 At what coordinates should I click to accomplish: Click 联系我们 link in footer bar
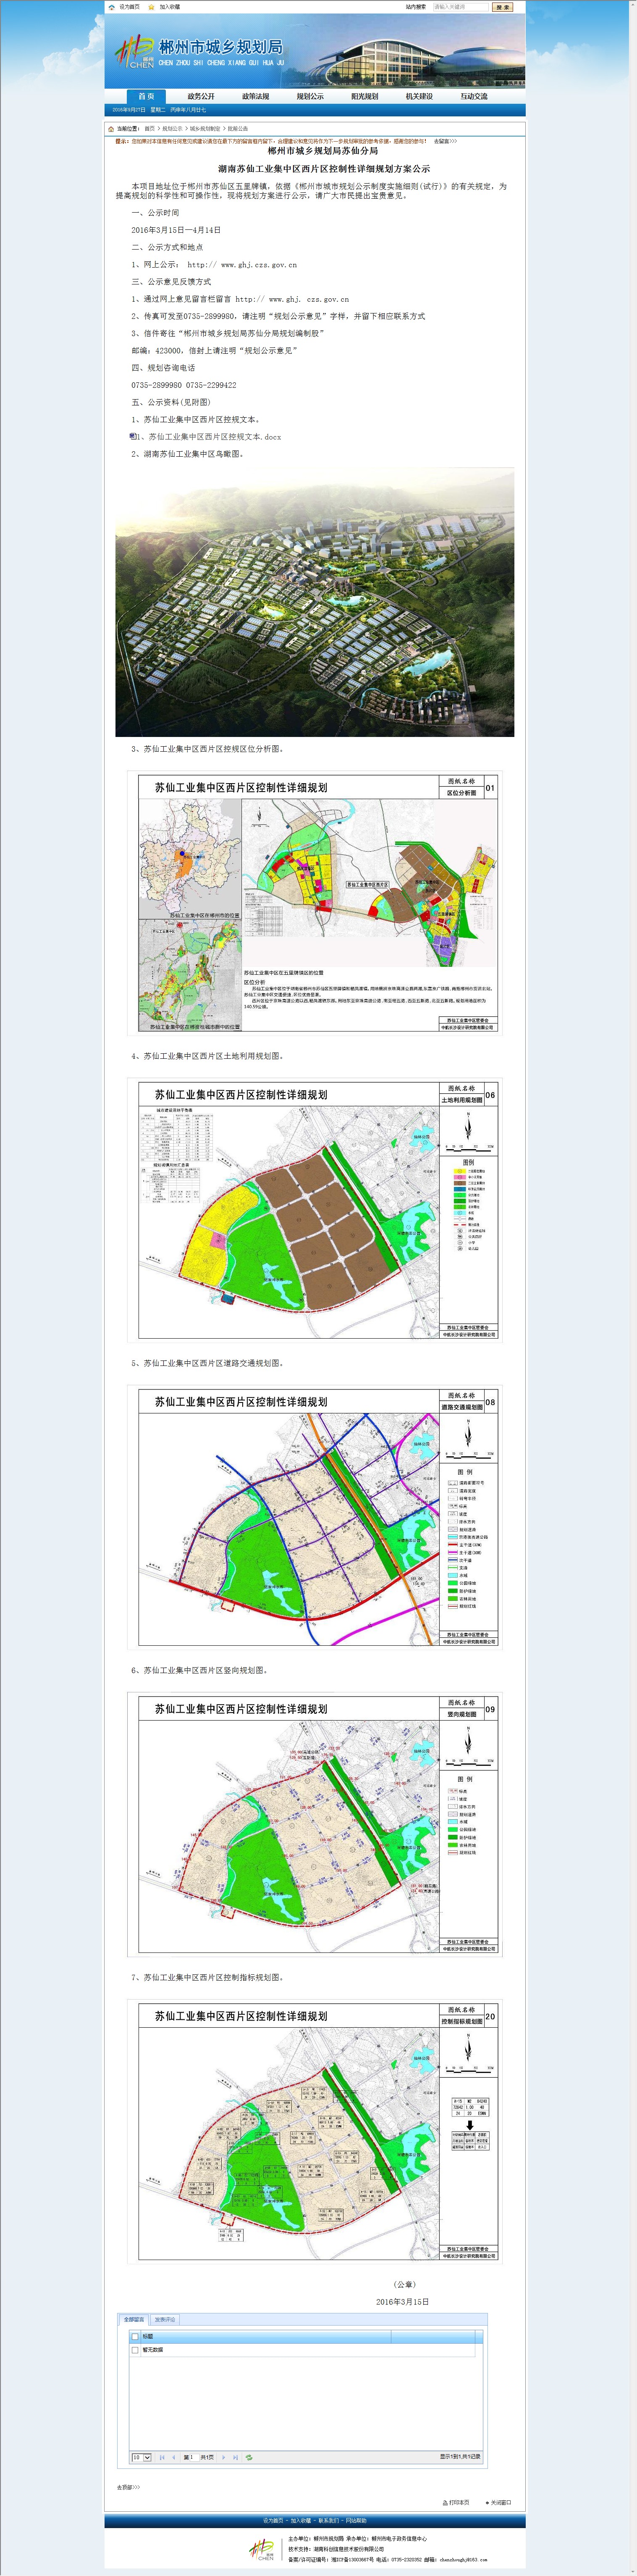coord(329,2521)
